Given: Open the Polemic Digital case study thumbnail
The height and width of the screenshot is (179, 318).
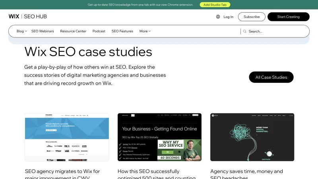Looking at the screenshot, I should coord(67,137).
